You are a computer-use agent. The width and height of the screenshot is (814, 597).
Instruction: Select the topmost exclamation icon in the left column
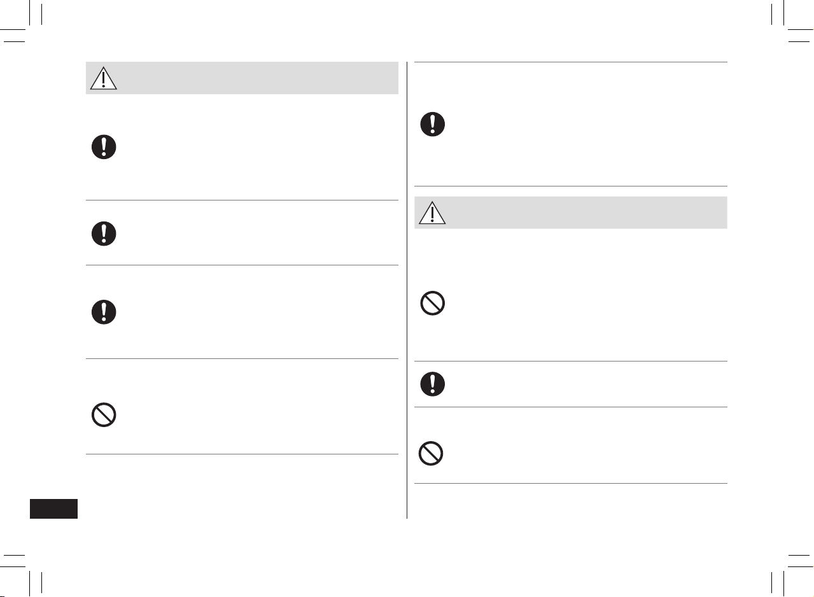pos(104,147)
